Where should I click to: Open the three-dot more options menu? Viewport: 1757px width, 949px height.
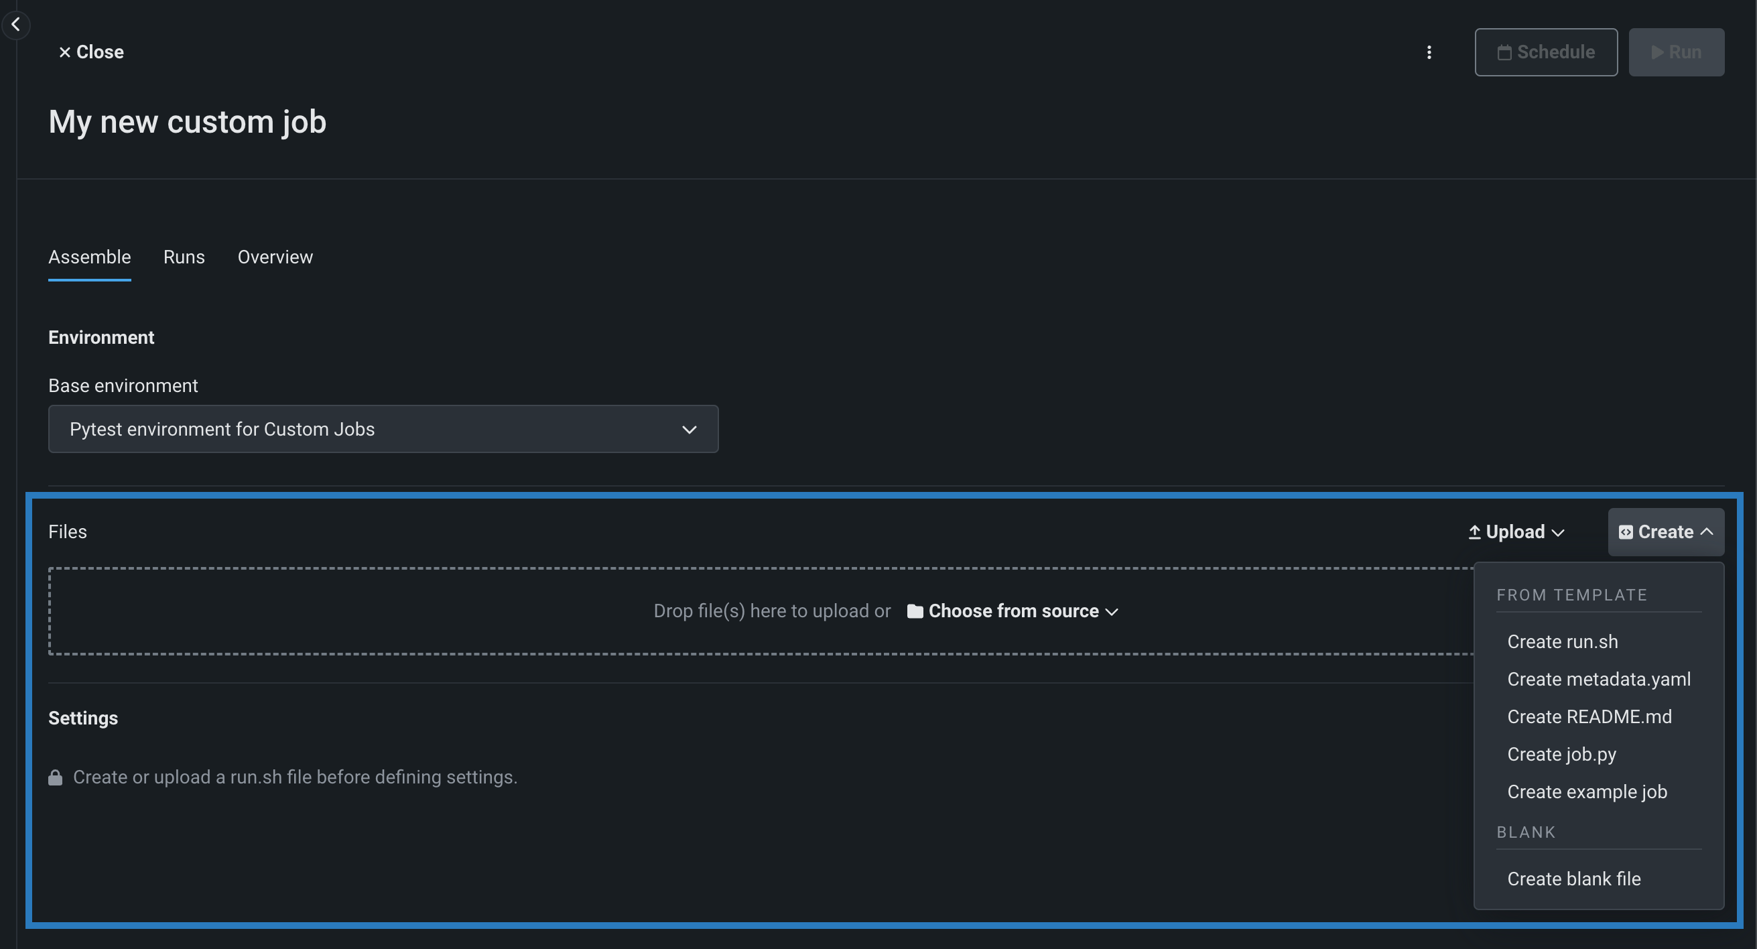coord(1429,52)
